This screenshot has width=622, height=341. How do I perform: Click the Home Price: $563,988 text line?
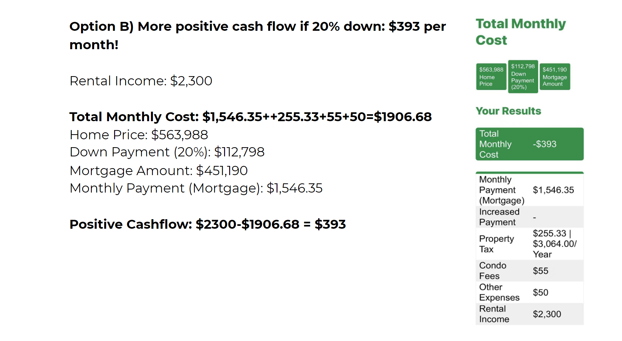[139, 135]
